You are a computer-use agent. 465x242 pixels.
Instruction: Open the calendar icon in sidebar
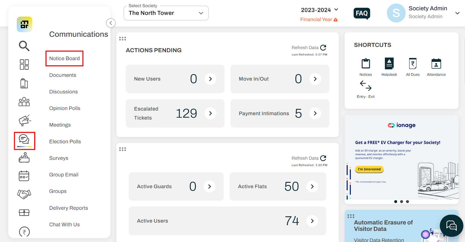tap(24, 176)
